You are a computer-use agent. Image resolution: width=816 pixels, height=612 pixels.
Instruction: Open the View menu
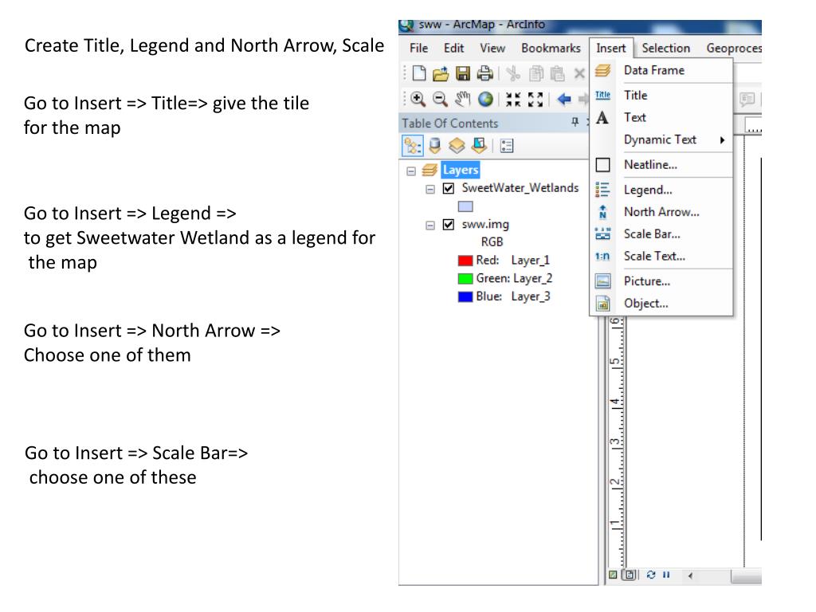[492, 49]
